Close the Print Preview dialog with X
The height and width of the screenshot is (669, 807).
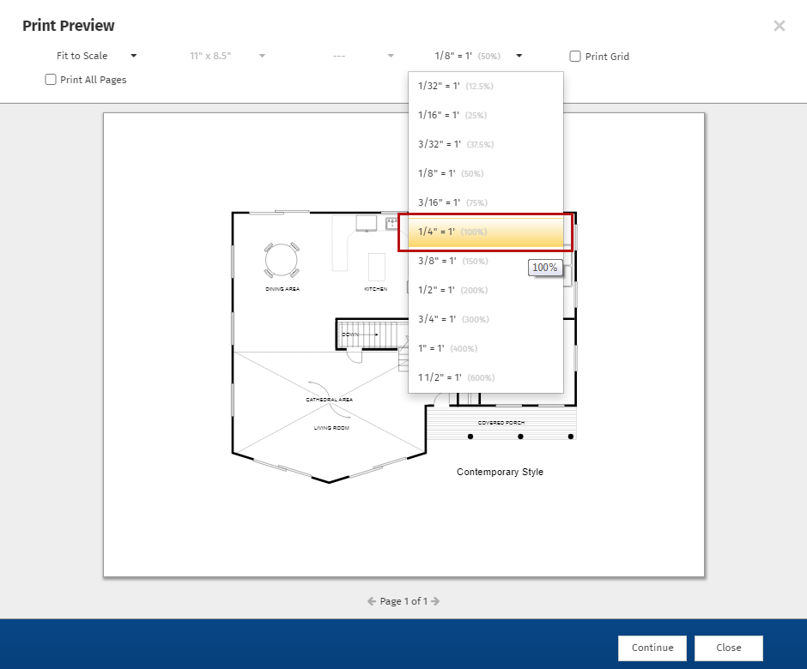click(779, 26)
